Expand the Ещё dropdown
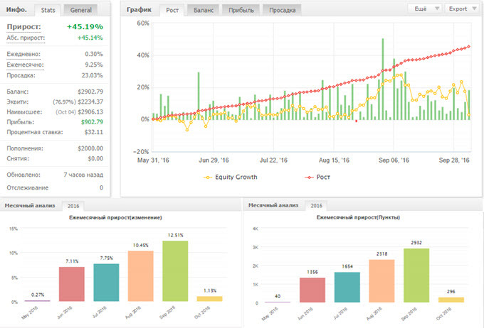 425,9
